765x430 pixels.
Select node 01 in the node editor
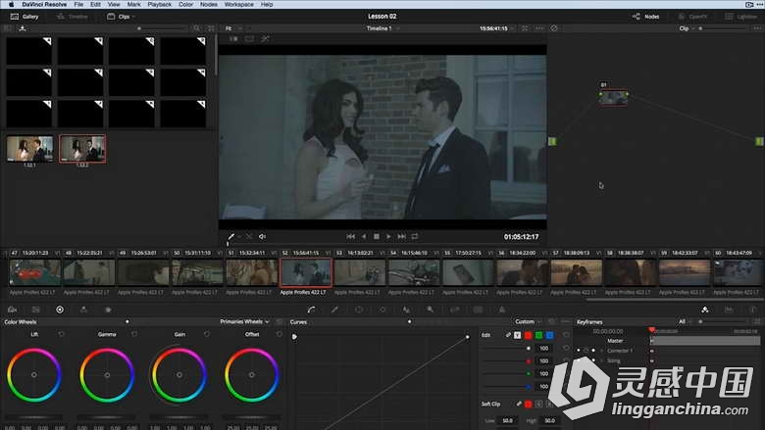click(614, 97)
